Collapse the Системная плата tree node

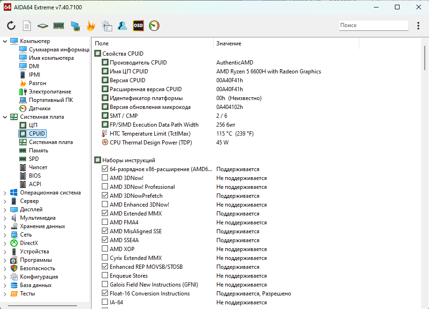[5, 117]
